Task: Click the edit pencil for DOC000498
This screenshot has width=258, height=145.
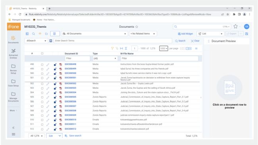Action: coord(48,65)
